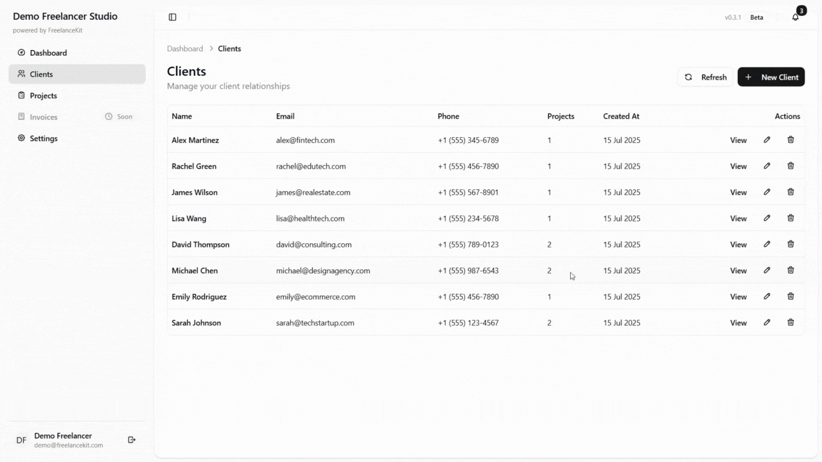View Rachel Green's client details
The height and width of the screenshot is (462, 822).
click(x=738, y=166)
